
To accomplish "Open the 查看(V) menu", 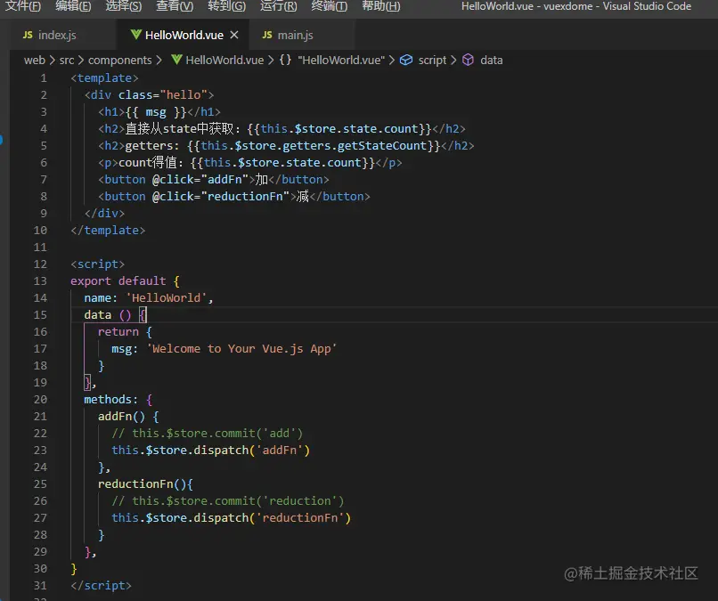I will (175, 6).
